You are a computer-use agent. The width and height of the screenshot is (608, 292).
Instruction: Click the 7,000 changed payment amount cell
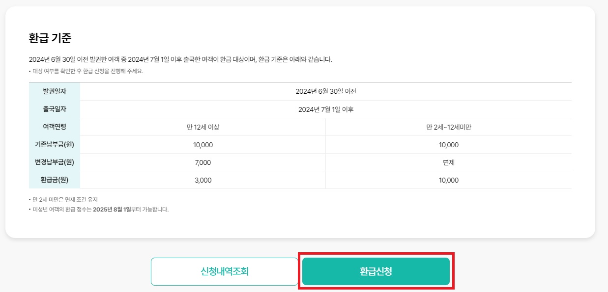click(202, 162)
